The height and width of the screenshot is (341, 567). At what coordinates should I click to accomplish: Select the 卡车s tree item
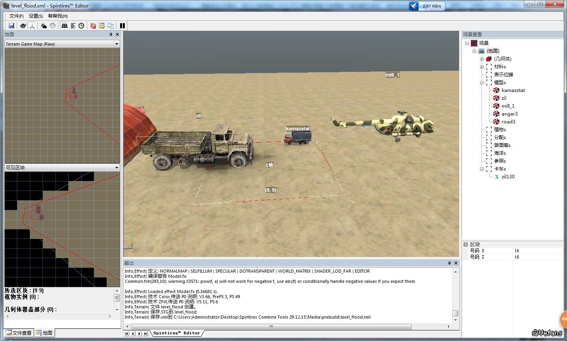(x=500, y=169)
